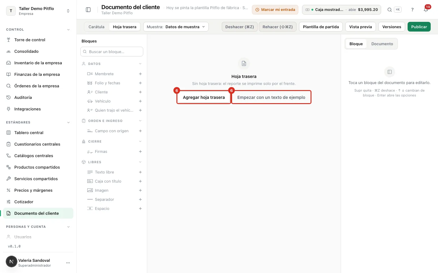Add the Texto libre block
This screenshot has width=438, height=273.
140,172
